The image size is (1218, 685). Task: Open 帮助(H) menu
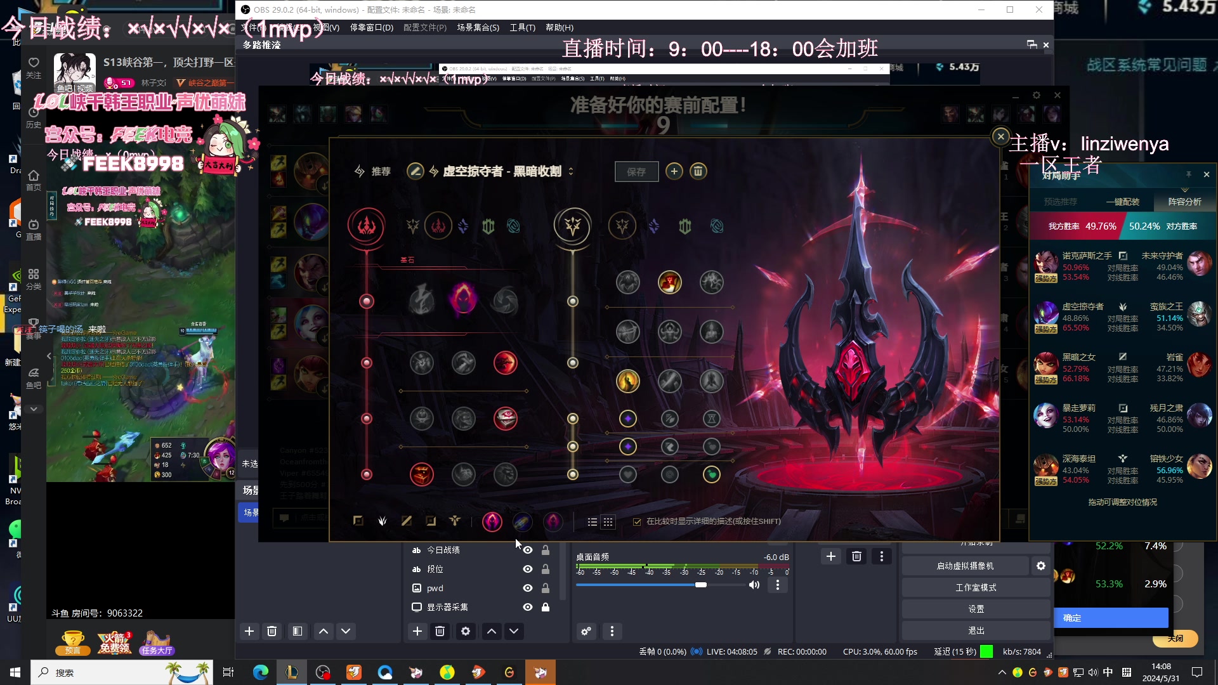click(560, 27)
